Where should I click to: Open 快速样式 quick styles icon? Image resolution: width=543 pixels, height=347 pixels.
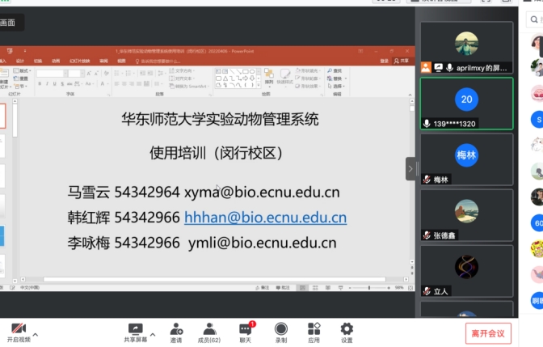click(x=285, y=77)
